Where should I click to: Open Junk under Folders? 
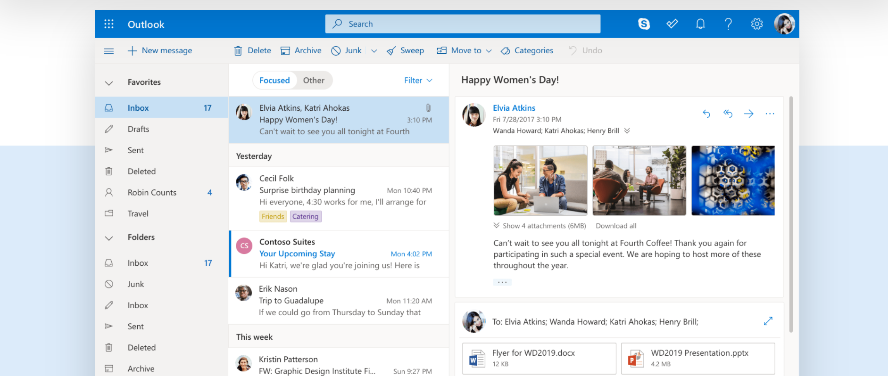[161, 284]
